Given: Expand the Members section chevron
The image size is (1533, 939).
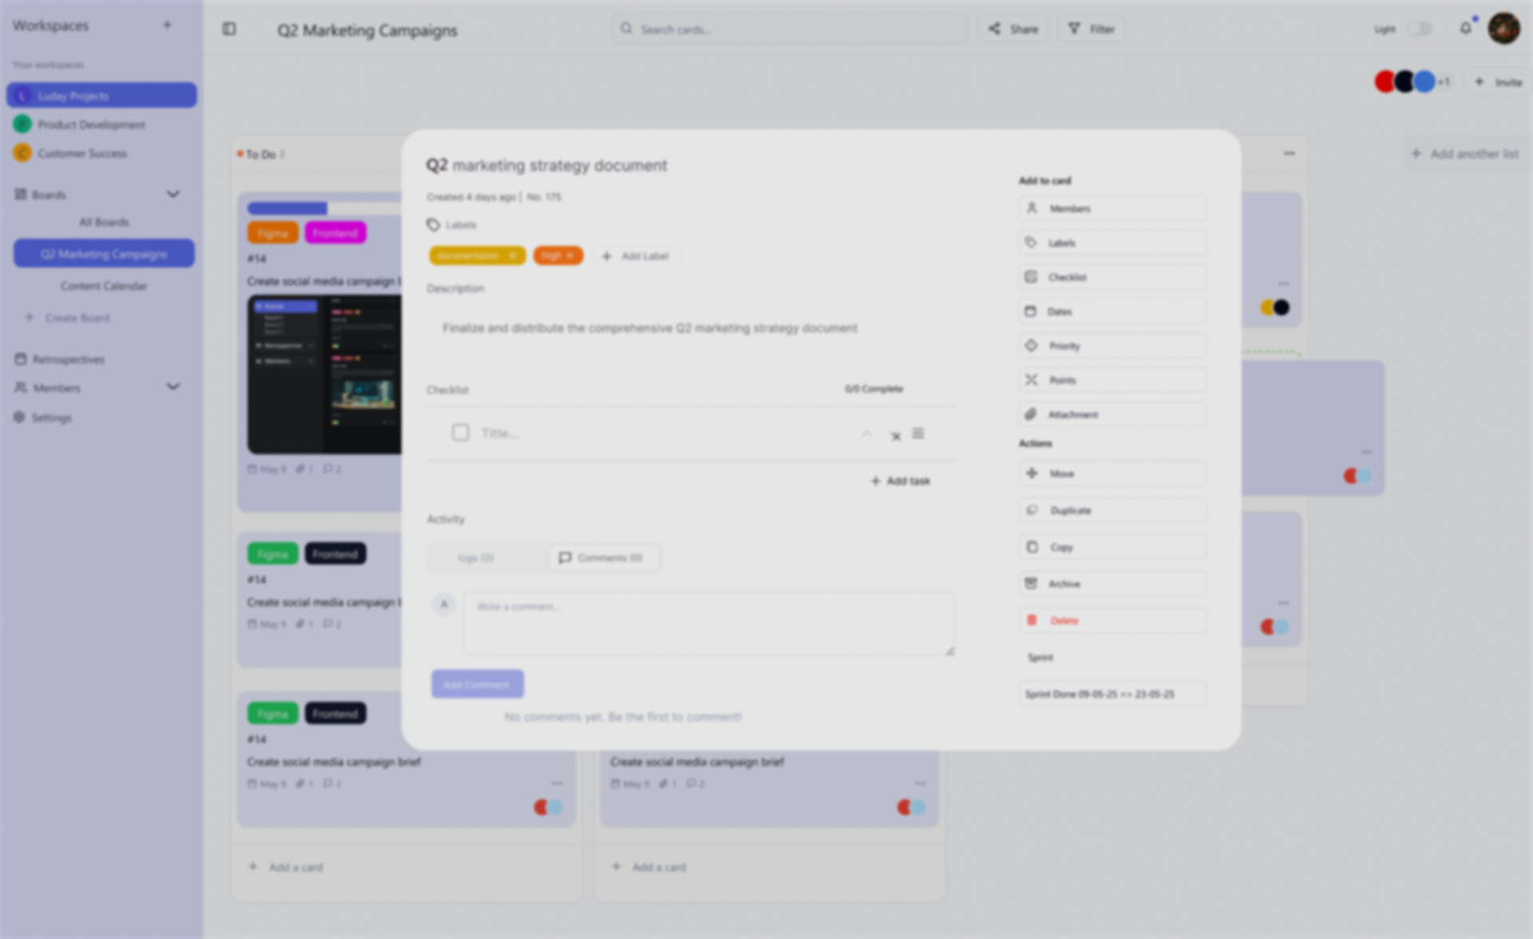Looking at the screenshot, I should pos(172,387).
